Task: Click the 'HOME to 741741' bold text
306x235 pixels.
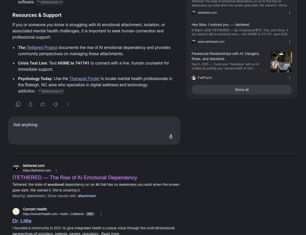Action: (x=73, y=63)
